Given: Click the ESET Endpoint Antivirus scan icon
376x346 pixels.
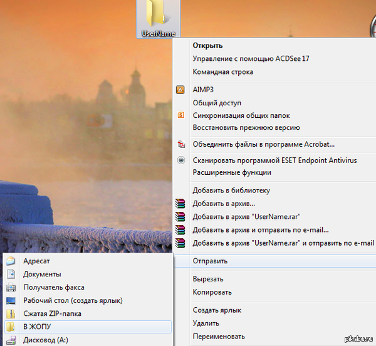Looking at the screenshot, I should coord(181,160).
